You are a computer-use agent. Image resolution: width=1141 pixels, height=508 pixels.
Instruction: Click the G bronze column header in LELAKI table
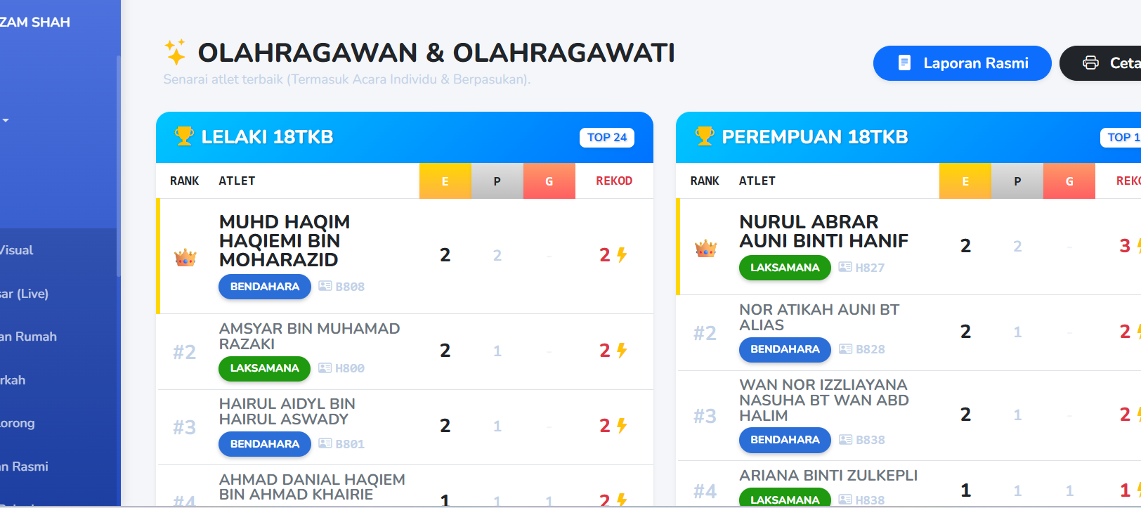[549, 181]
